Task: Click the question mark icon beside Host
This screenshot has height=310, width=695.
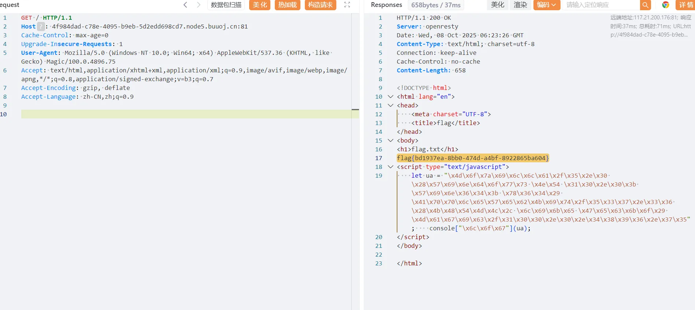Action: coord(41,26)
